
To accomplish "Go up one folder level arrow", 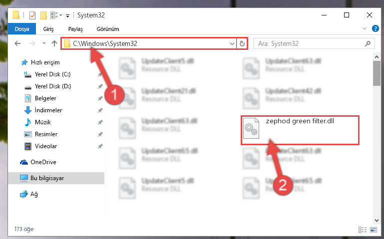I will (x=54, y=43).
